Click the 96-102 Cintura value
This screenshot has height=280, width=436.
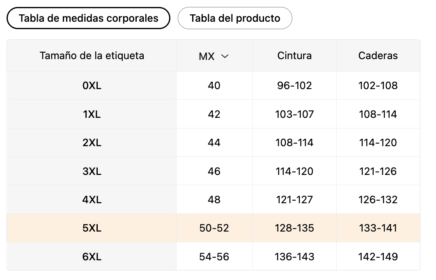click(294, 85)
